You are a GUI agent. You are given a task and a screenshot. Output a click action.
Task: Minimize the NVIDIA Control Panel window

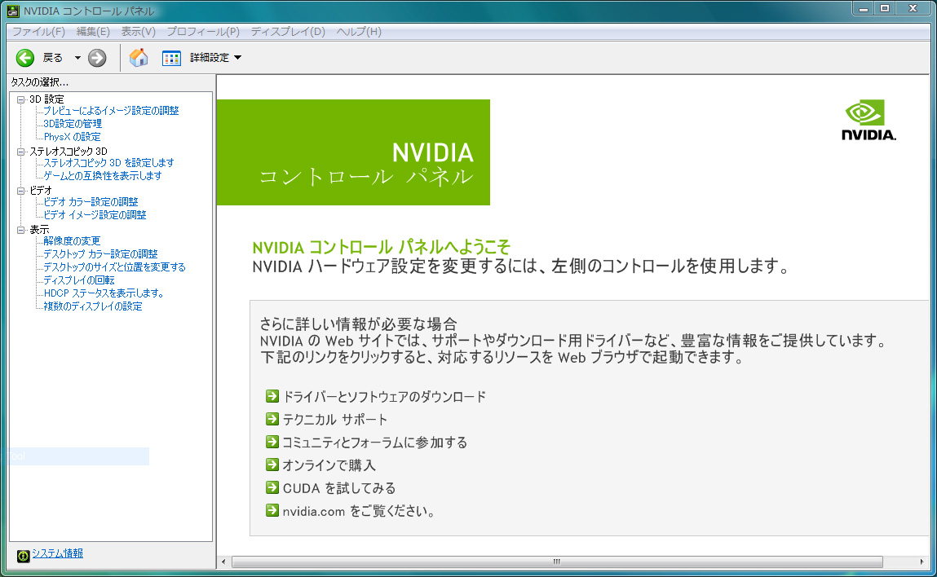863,9
